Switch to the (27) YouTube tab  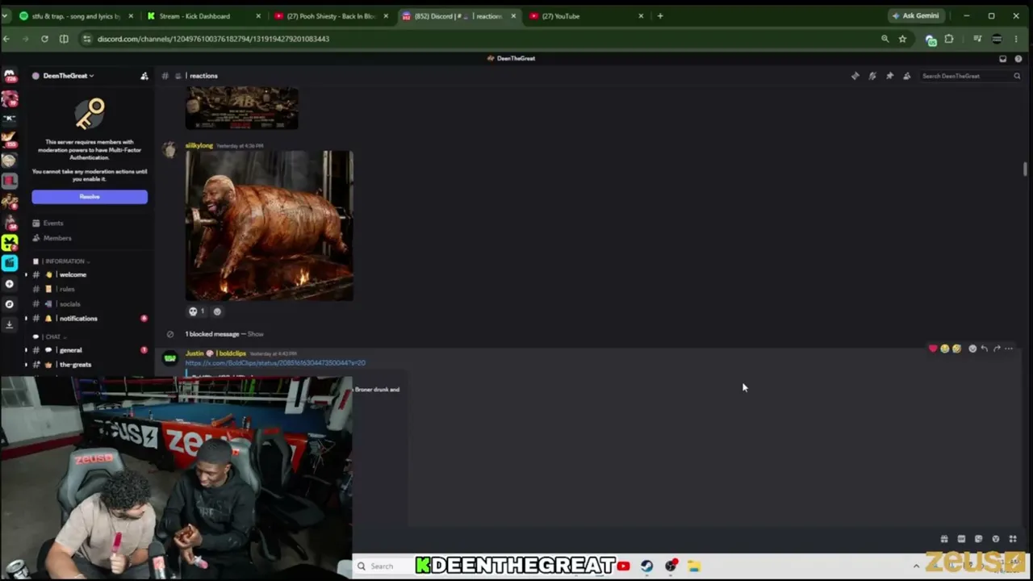pos(587,16)
